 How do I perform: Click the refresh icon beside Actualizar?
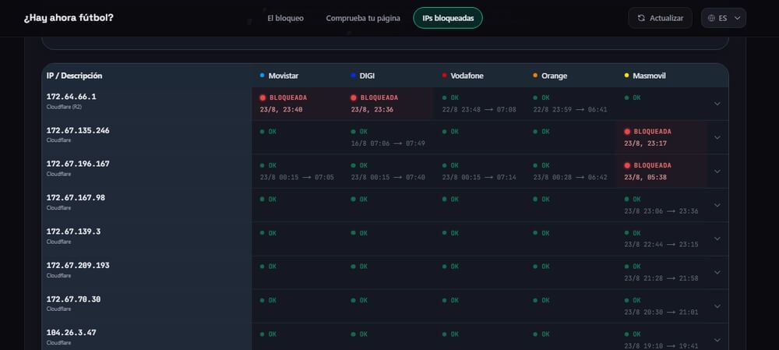click(641, 18)
